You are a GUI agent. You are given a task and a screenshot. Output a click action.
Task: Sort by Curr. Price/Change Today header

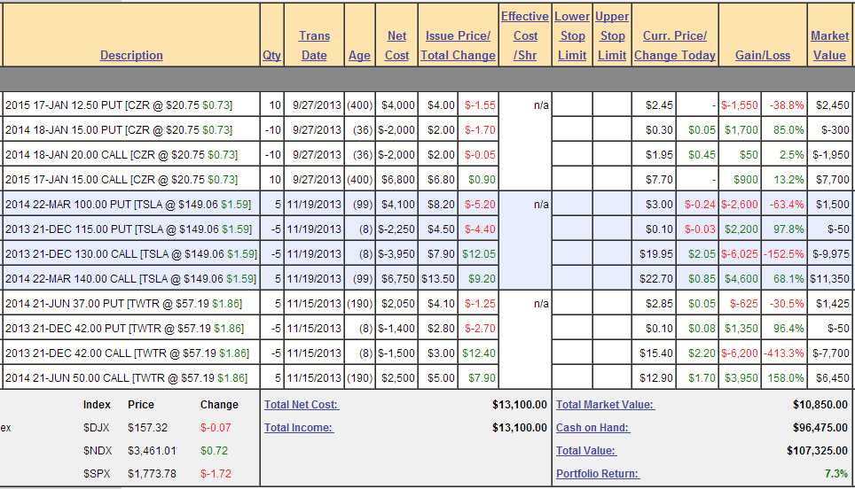674,45
